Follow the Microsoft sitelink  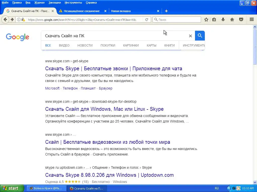point(52,88)
